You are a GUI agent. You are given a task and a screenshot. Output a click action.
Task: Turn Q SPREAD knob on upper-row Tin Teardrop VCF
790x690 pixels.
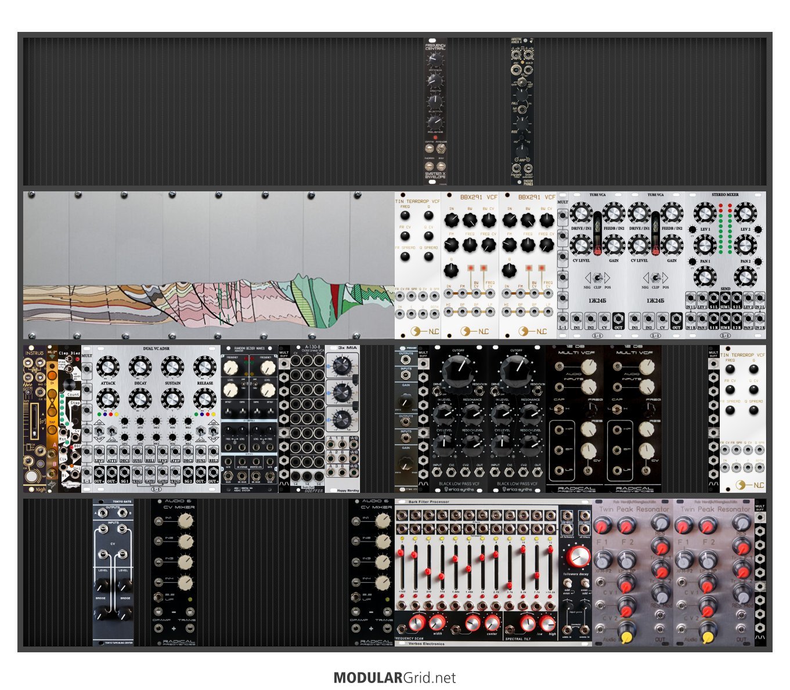(x=428, y=256)
